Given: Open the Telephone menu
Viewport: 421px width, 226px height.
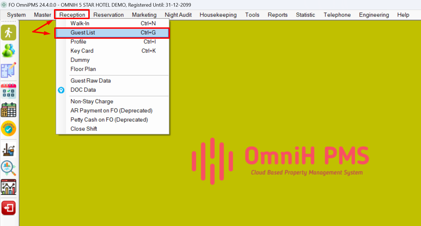Looking at the screenshot, I should coord(337,15).
